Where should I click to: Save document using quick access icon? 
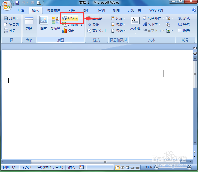(x=17, y=3)
